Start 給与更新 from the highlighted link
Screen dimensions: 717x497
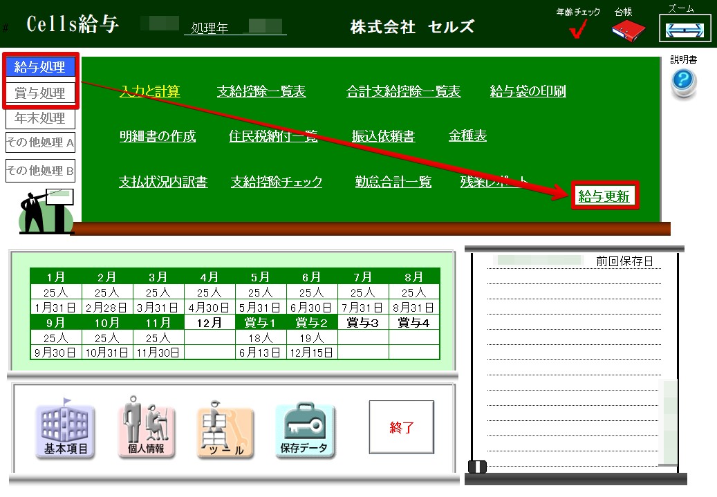(604, 196)
